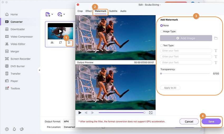Step to next frame

point(92,113)
